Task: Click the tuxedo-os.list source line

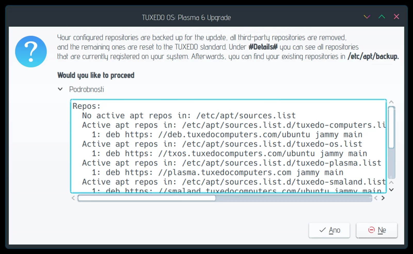Action: (222, 144)
